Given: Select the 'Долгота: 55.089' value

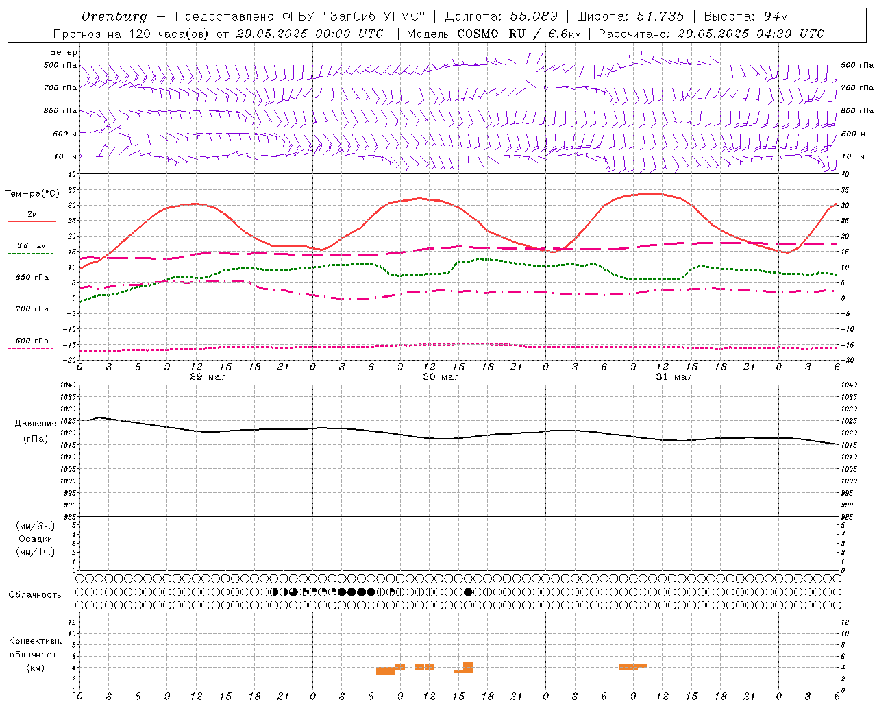Looking at the screenshot, I should click(502, 16).
